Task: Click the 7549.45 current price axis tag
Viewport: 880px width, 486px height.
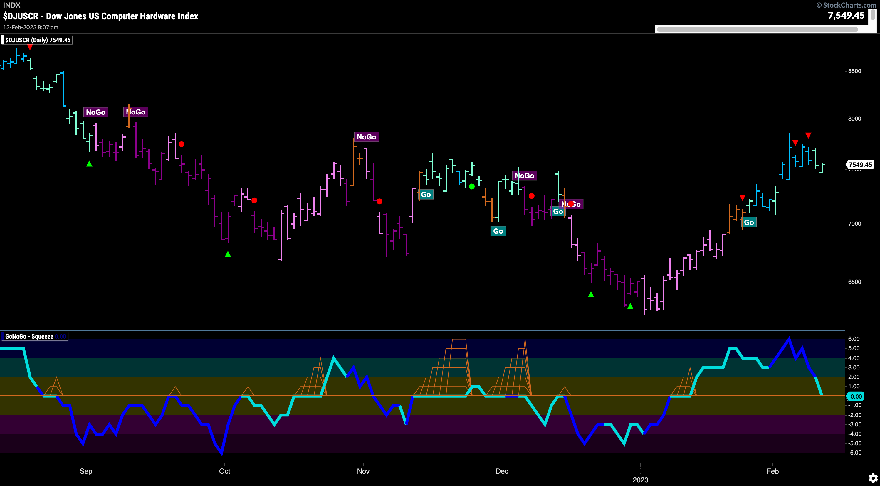Action: pos(860,165)
